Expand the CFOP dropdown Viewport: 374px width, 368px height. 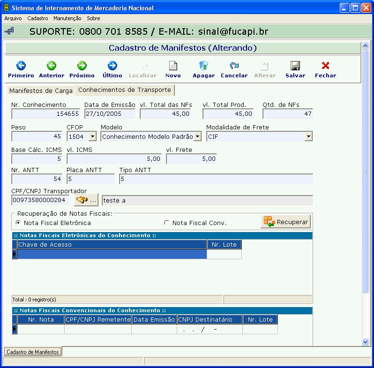(92, 136)
